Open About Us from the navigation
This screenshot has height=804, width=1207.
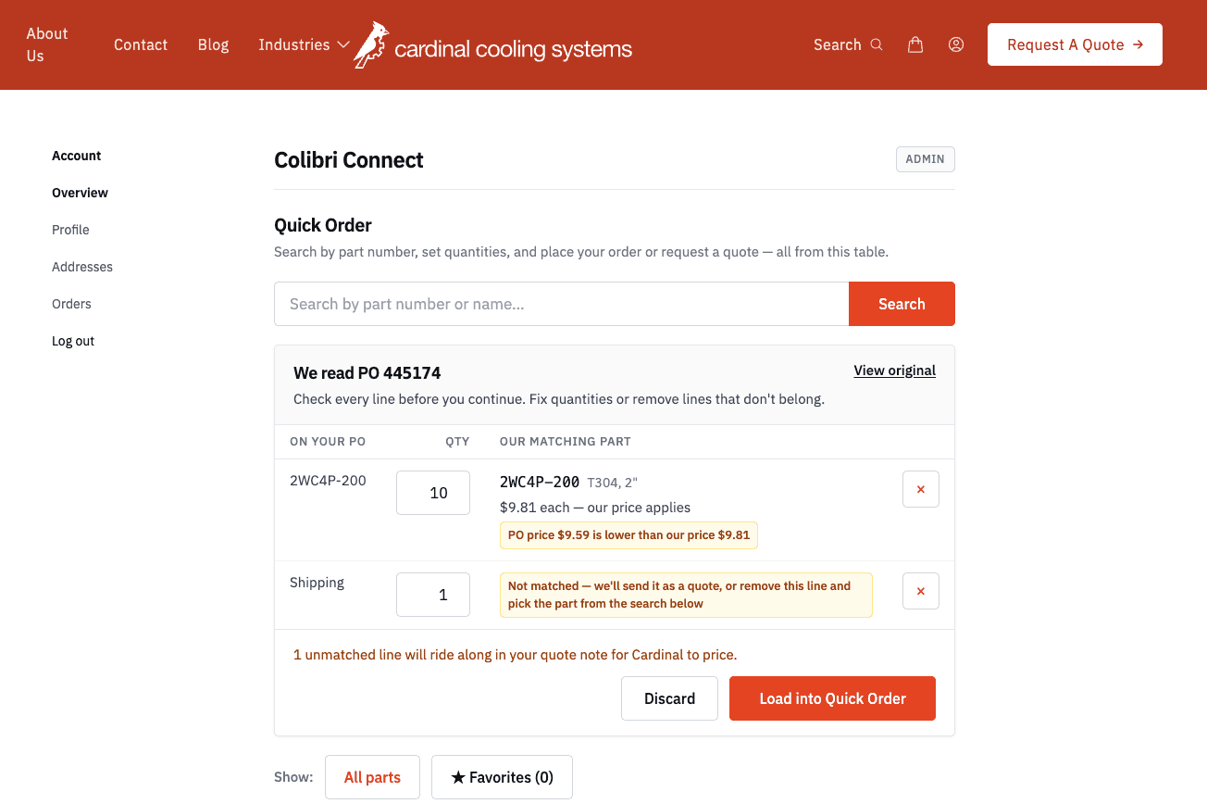[x=47, y=44]
